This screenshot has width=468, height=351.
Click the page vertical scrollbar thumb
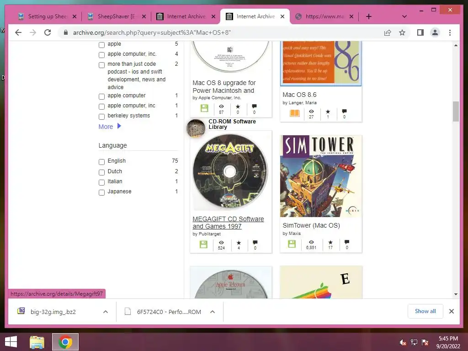click(456, 112)
